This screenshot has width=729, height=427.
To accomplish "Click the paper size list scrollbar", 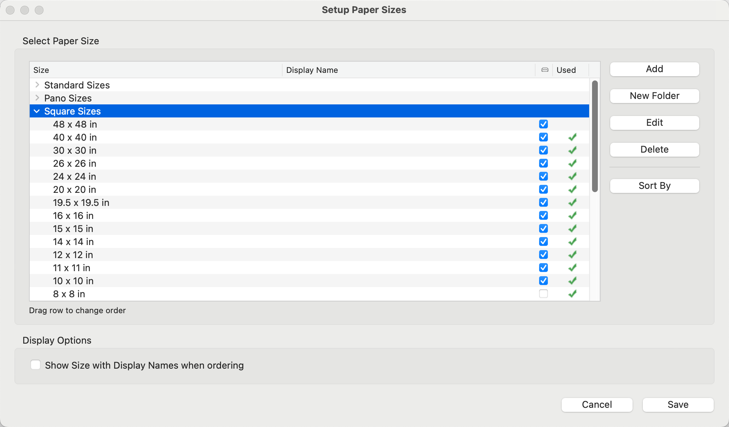I will (x=595, y=136).
